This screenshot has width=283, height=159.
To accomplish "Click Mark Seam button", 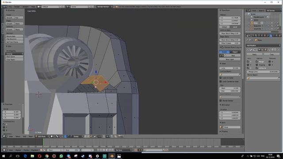I will [x=15, y=57].
